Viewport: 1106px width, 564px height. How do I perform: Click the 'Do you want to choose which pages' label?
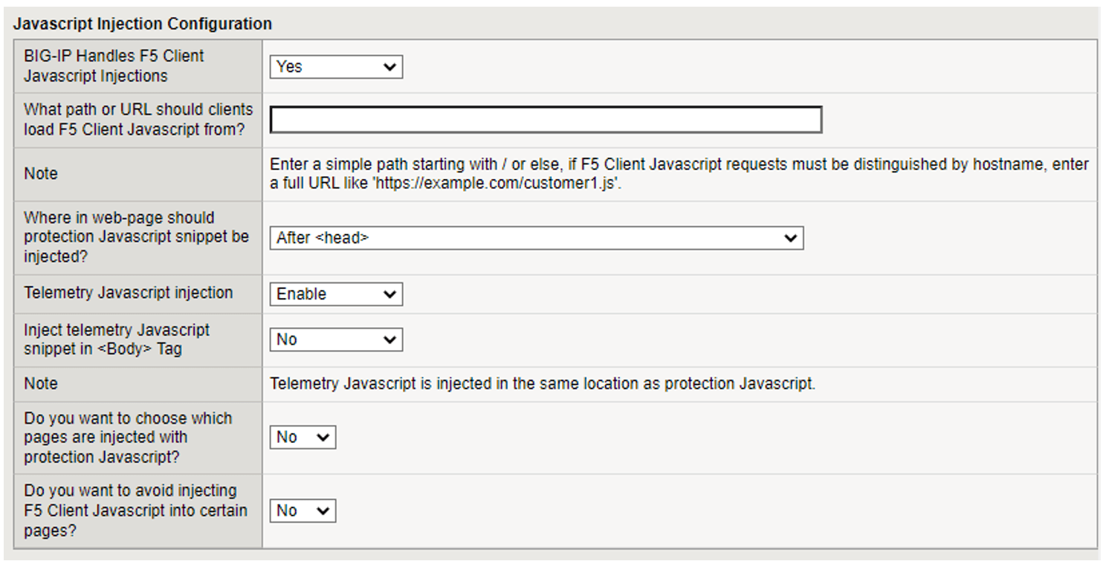[x=128, y=438]
